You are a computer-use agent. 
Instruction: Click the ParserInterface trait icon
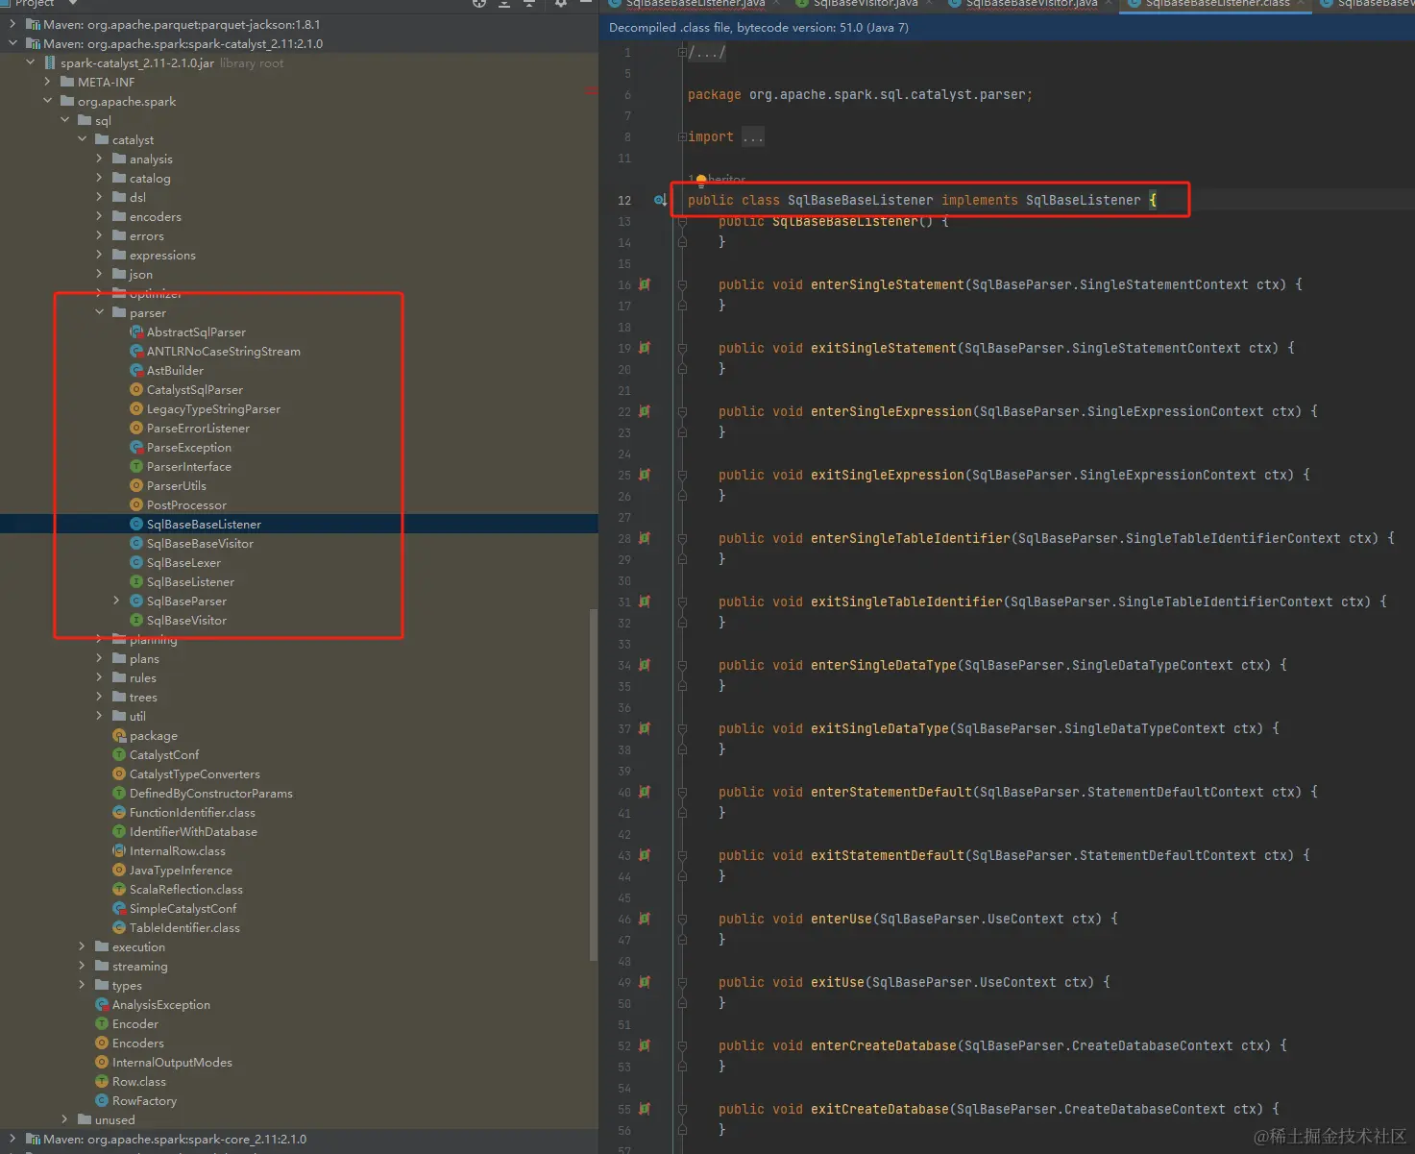(x=136, y=467)
